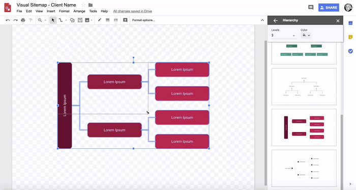Open the Color fill dropdown
This screenshot has width=356, height=190.
[x=306, y=36]
